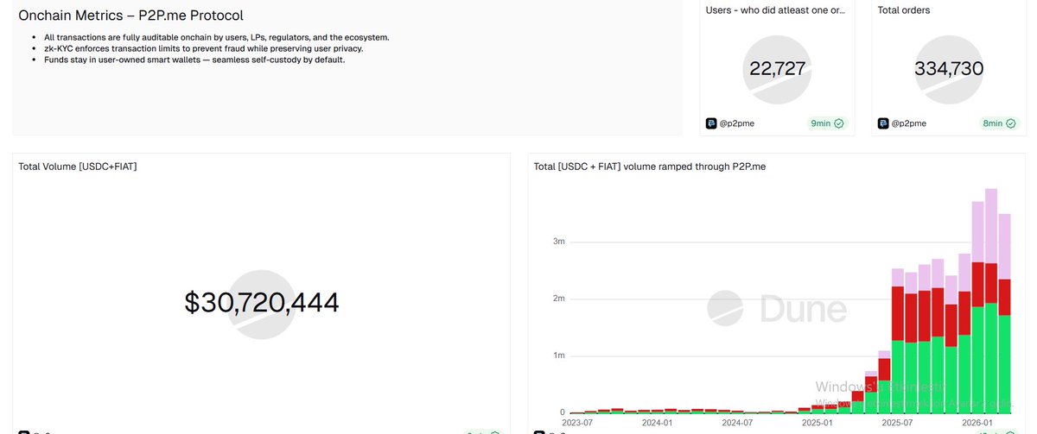Open the 'Total orders' card title

tap(904, 10)
